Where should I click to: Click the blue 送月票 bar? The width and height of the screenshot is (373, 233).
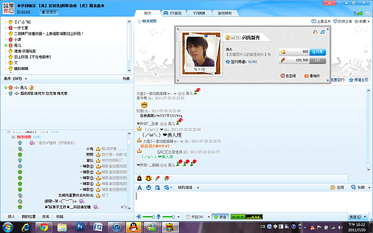pos(318,52)
